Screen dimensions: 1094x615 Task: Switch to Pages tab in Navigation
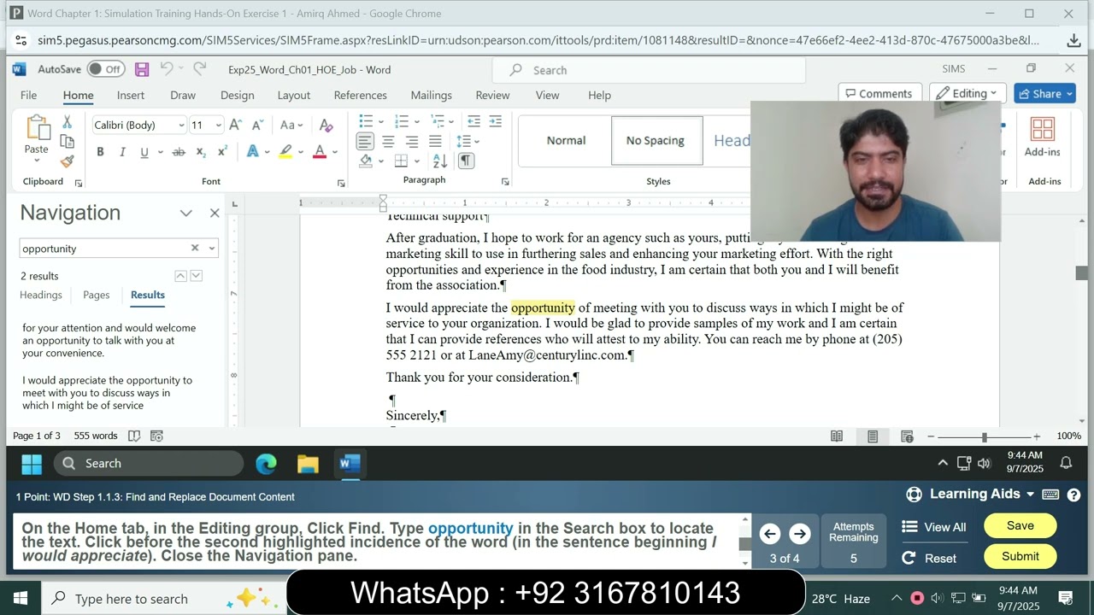click(97, 295)
